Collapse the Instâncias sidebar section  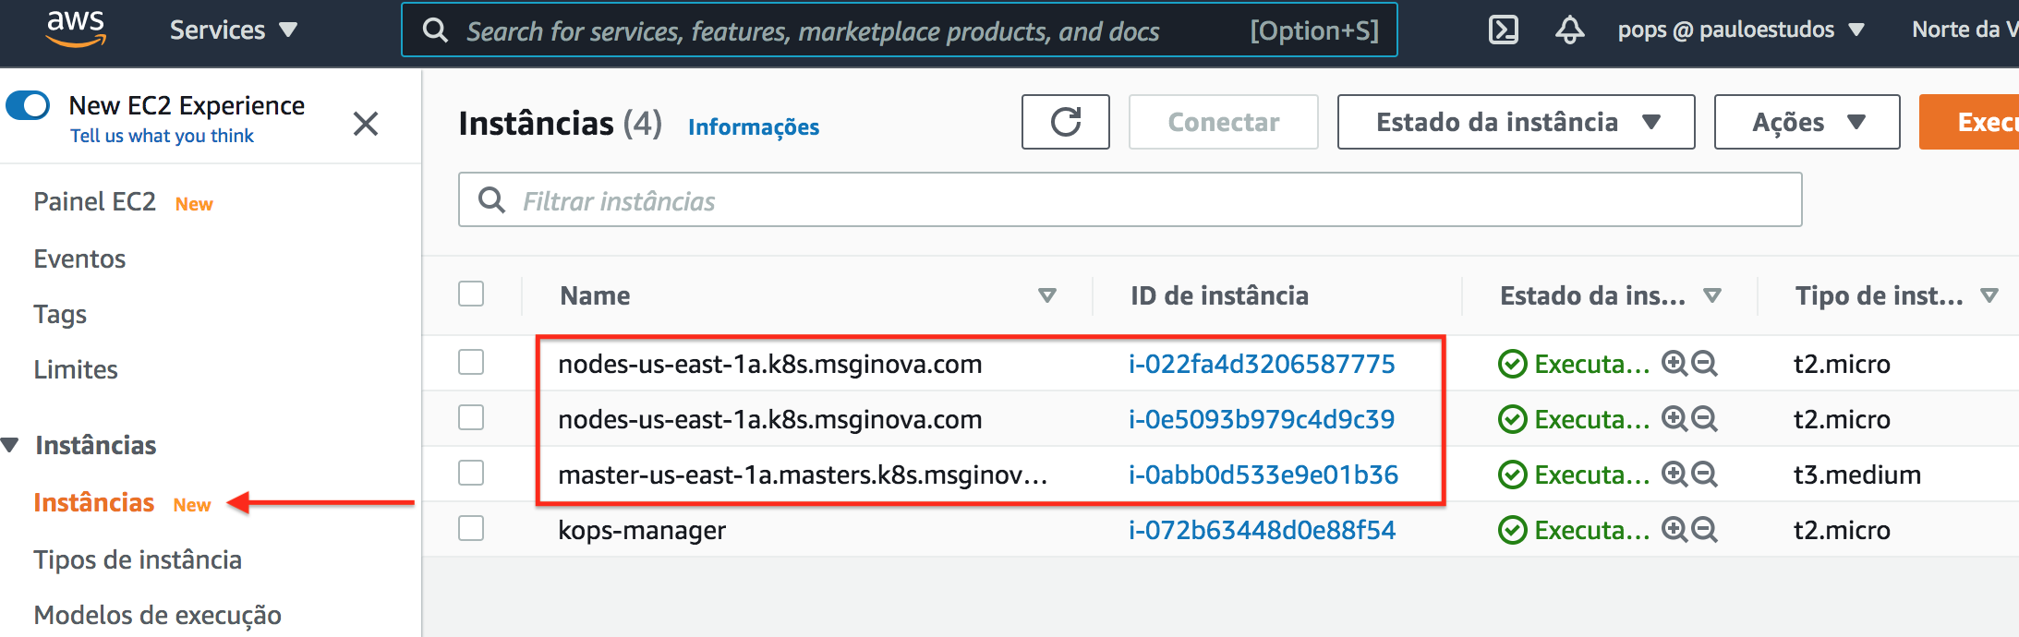pyautogui.click(x=10, y=445)
